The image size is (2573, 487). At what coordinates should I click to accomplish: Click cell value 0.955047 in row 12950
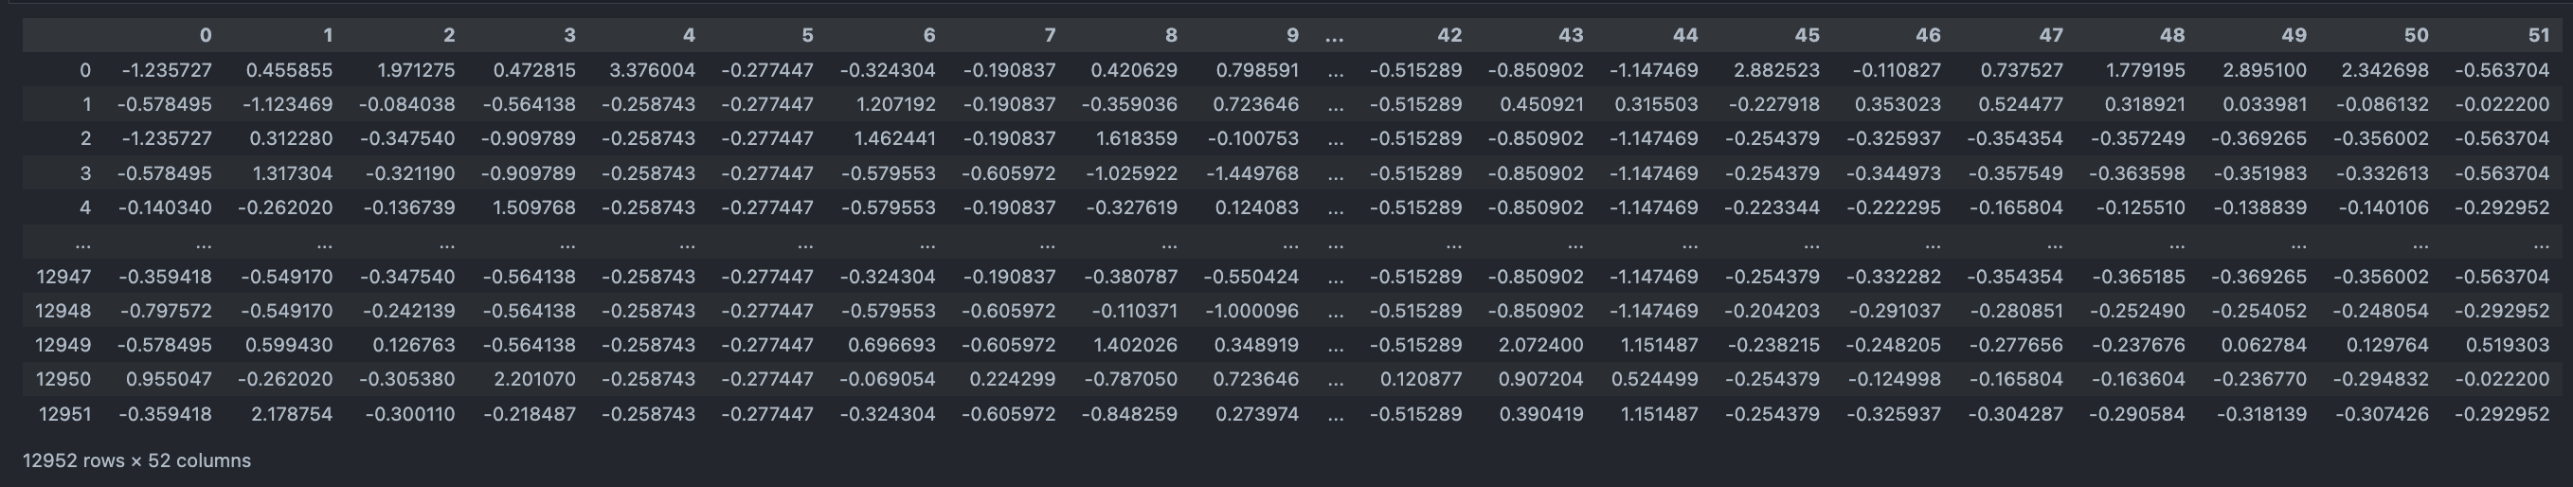[168, 380]
